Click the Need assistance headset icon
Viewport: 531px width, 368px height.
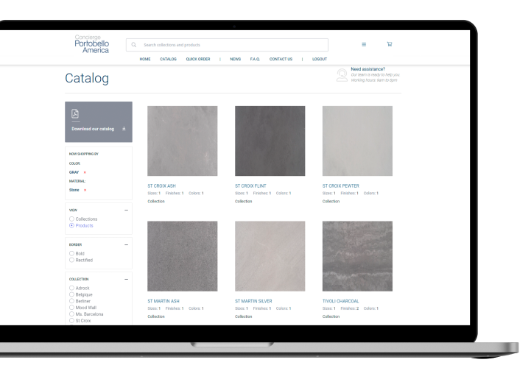tap(342, 75)
